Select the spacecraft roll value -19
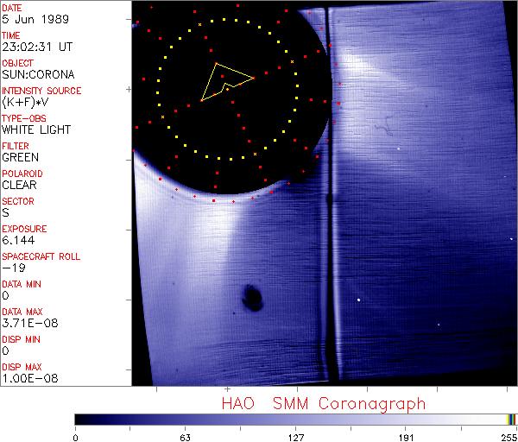Screen dimensions: 518x442 [x=14, y=268]
